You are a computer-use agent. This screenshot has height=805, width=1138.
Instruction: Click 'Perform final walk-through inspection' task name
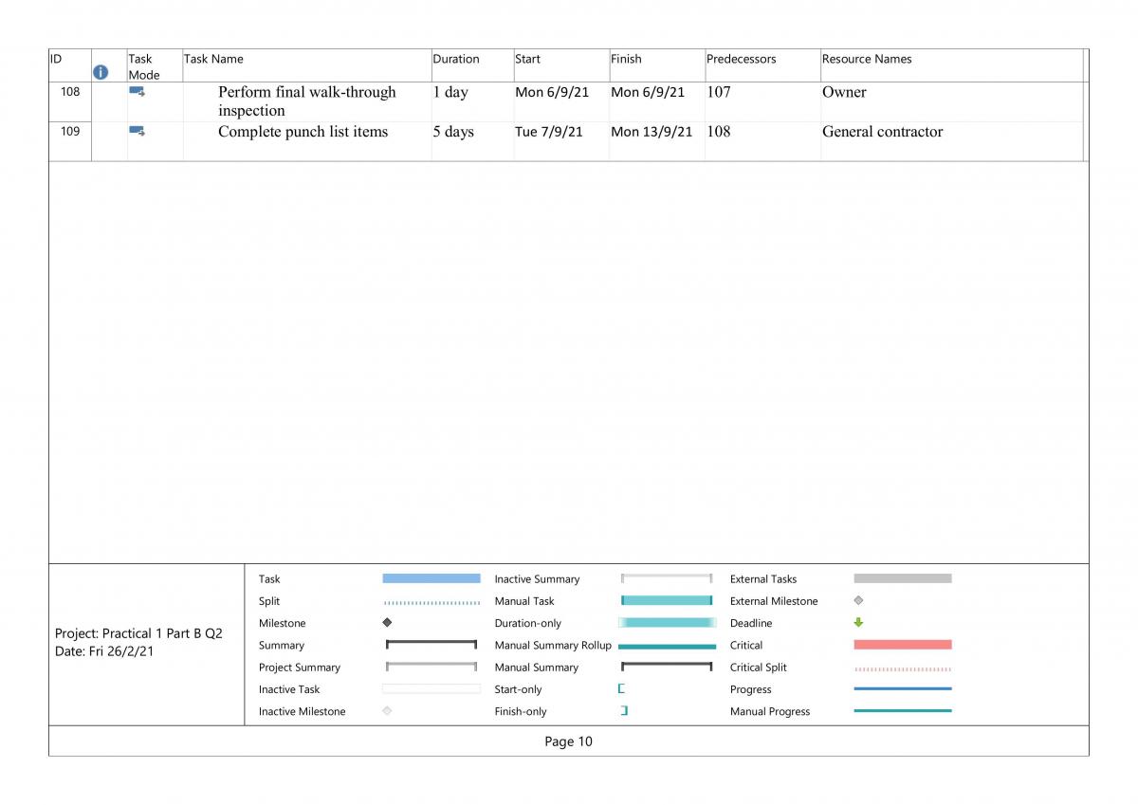307,101
